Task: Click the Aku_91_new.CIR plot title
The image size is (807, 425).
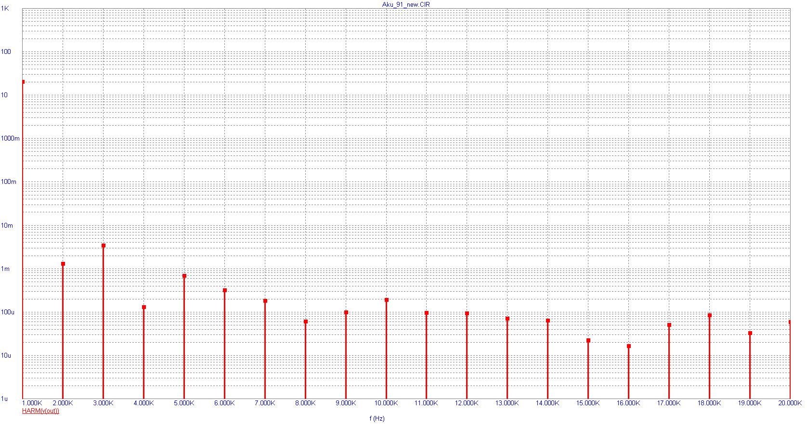Action: click(x=406, y=4)
